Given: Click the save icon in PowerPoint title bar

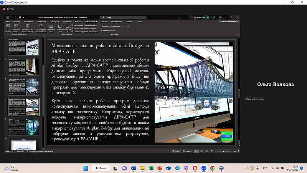Looking at the screenshot, I should (x=7, y=17).
